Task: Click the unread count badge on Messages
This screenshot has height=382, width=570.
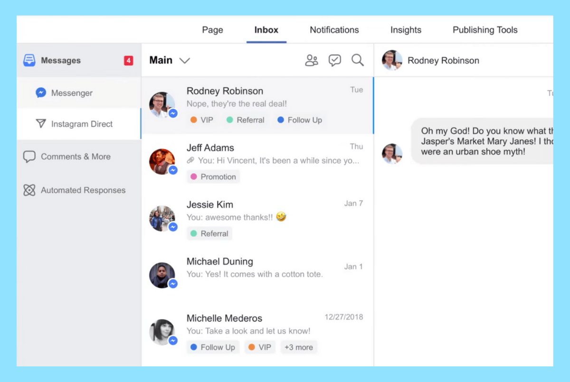Action: (128, 60)
